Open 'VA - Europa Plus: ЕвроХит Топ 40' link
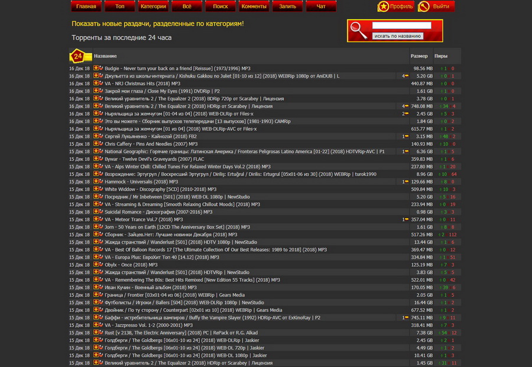This screenshot has width=532, height=367. (162, 257)
